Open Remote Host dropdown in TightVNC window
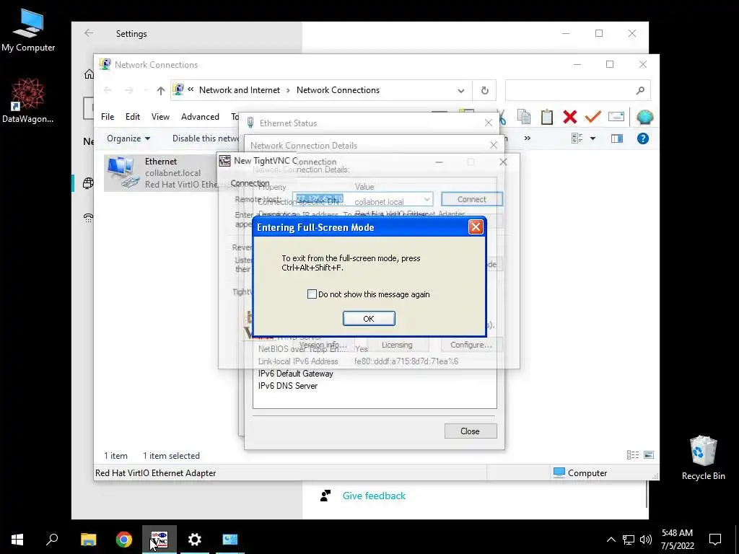 tap(427, 199)
